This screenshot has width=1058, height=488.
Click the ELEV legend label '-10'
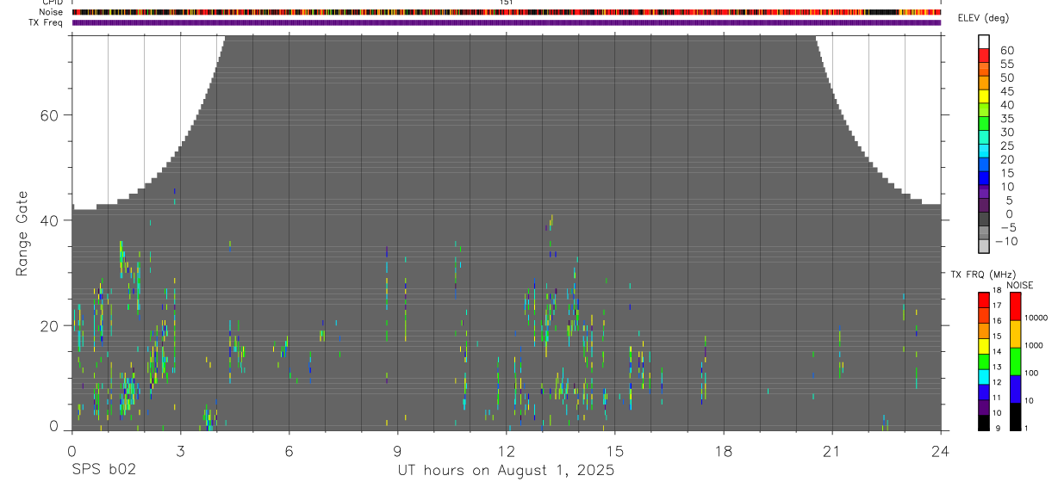[1008, 241]
